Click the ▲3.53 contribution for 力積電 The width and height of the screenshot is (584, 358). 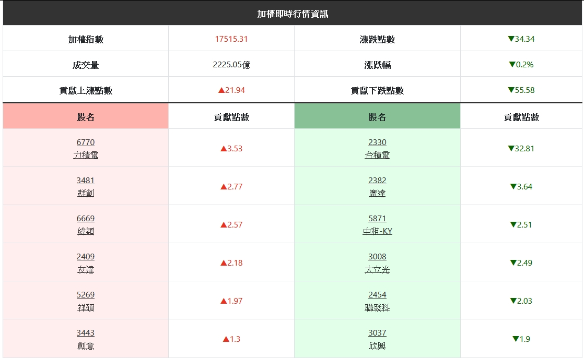231,149
